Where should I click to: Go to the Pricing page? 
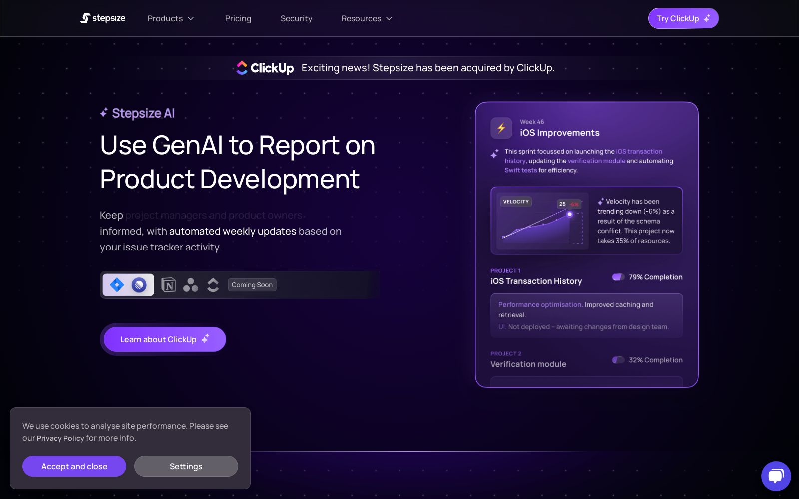(x=238, y=18)
